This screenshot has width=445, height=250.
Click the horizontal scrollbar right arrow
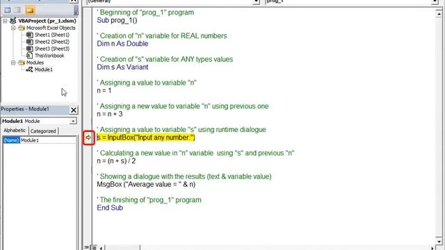pyautogui.click(x=432, y=248)
